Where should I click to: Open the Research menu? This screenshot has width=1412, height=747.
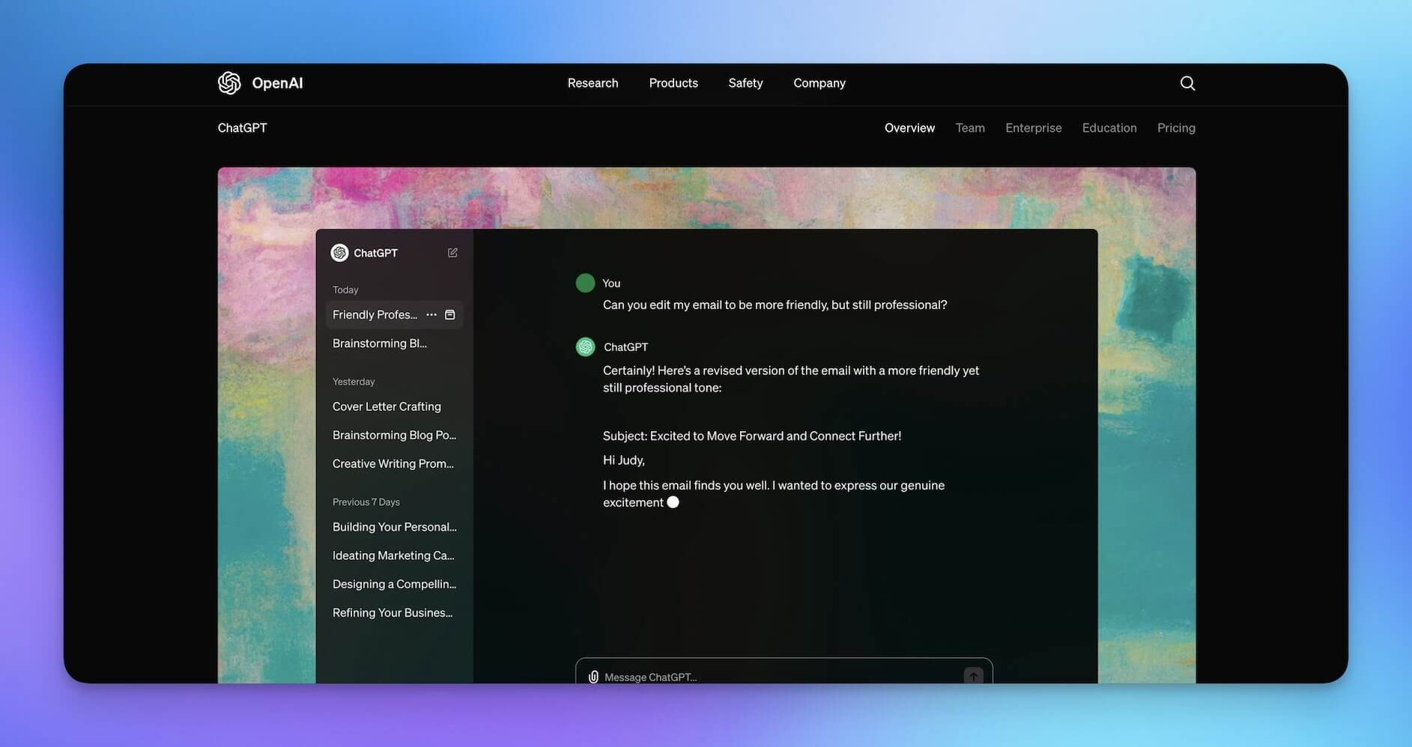(x=592, y=82)
